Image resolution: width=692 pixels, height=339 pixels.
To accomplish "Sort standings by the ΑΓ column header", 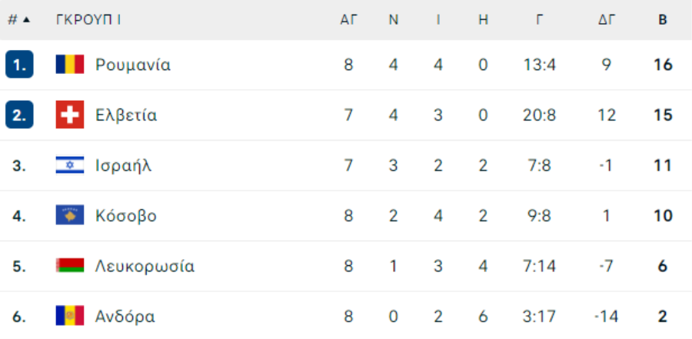I will click(x=348, y=20).
